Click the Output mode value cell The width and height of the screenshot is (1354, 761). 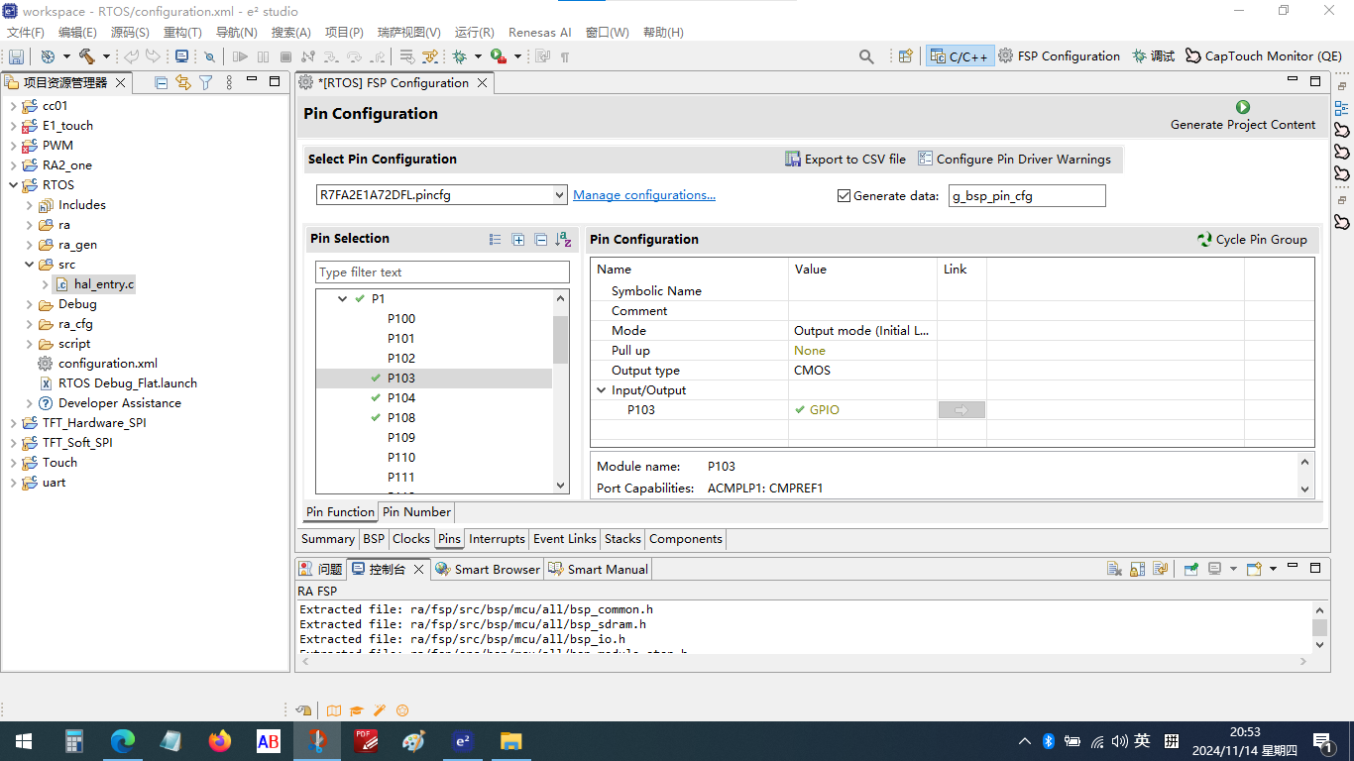click(862, 331)
